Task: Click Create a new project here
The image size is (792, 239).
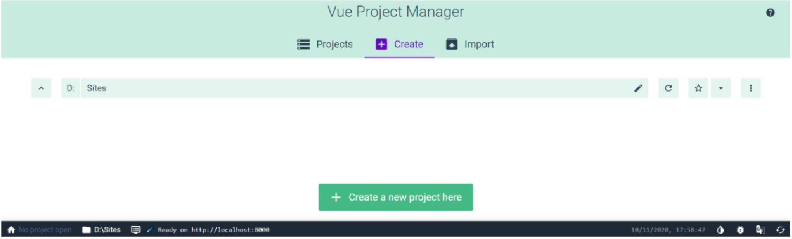Action: coord(396,197)
